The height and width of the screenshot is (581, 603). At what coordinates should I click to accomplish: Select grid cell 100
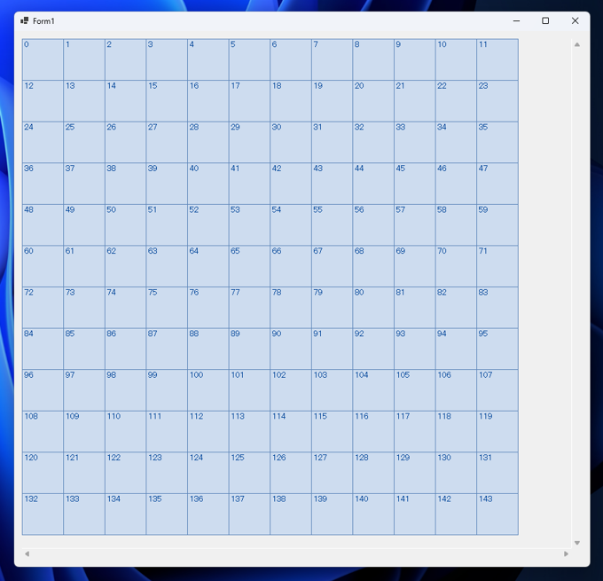click(x=208, y=390)
